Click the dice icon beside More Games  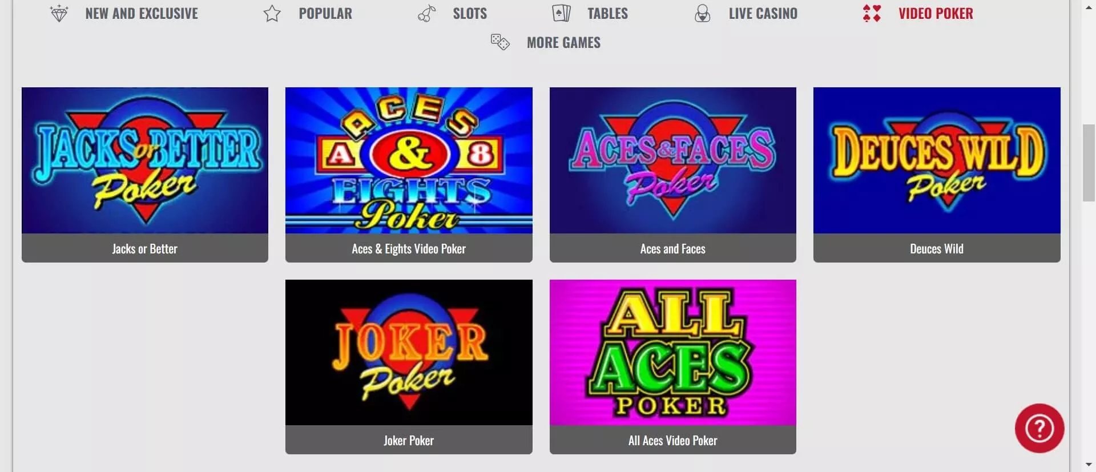[500, 42]
